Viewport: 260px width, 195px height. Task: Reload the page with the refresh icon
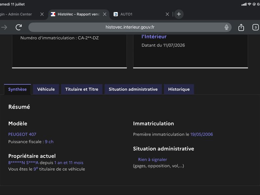[x=19, y=27]
